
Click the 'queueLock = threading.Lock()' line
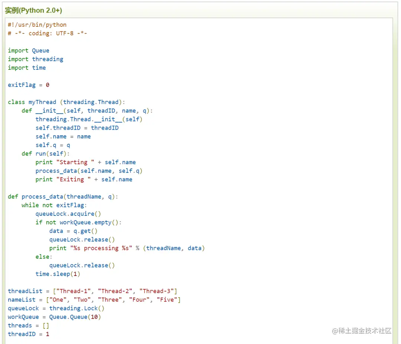56,308
